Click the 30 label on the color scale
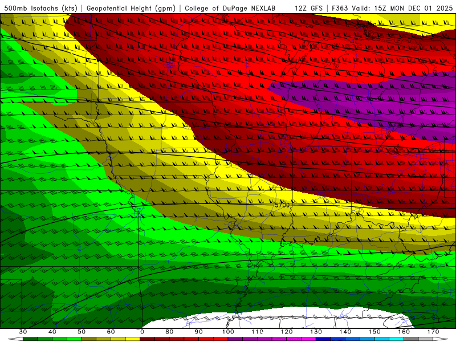The height and width of the screenshot is (342, 456). [x=23, y=332]
